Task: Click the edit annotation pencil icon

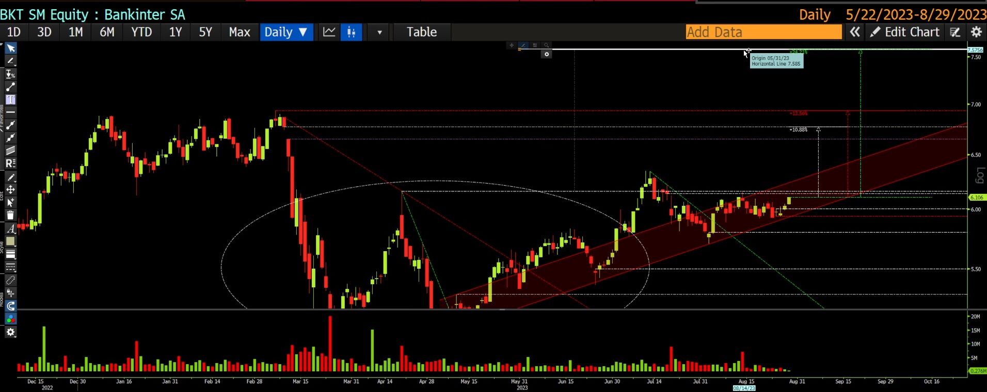Action: pos(10,177)
